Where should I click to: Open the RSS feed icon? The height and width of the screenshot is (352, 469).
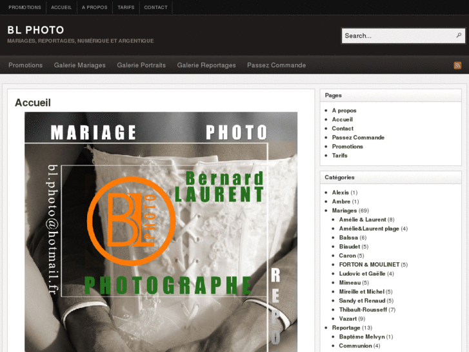[457, 65]
